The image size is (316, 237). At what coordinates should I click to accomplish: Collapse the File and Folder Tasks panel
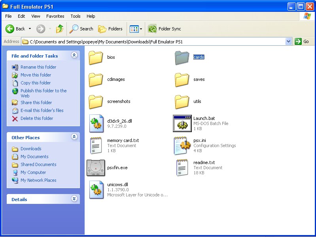74,55
